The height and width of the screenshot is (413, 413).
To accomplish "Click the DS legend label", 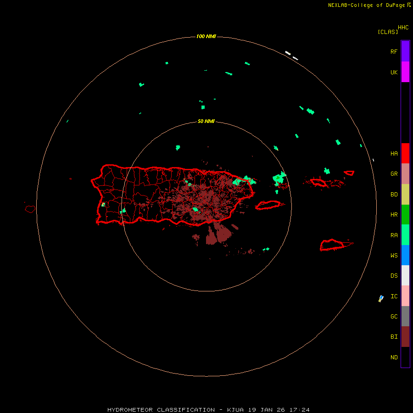I will (x=394, y=276).
